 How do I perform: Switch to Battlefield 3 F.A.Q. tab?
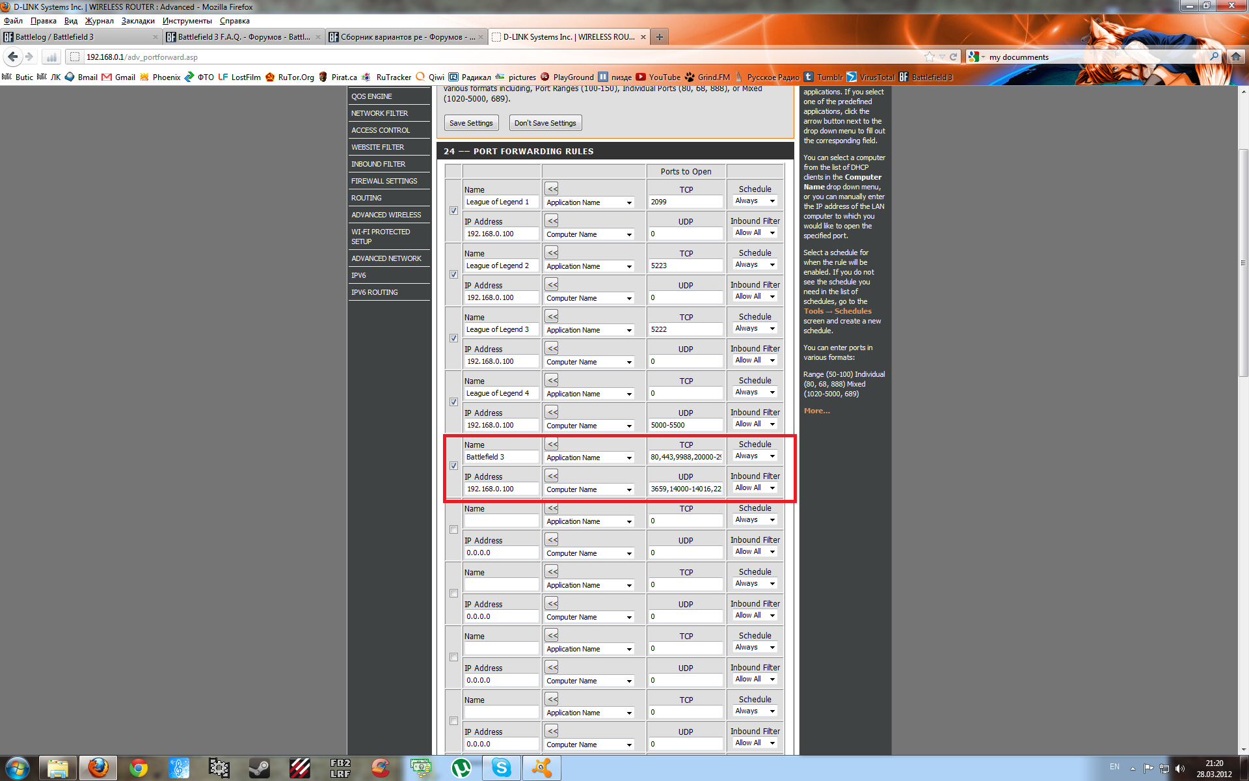tap(243, 37)
